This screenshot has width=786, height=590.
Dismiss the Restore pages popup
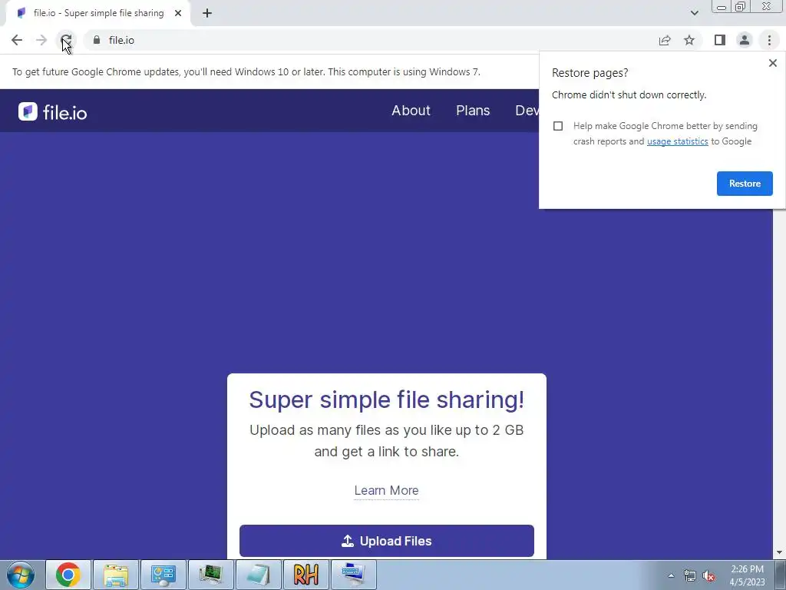[772, 63]
